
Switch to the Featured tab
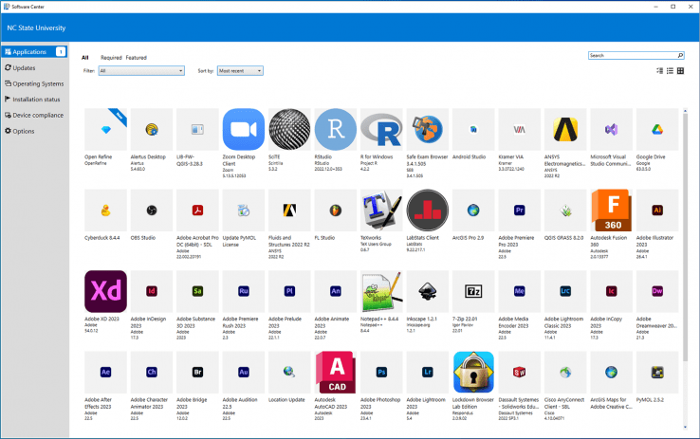coord(137,58)
